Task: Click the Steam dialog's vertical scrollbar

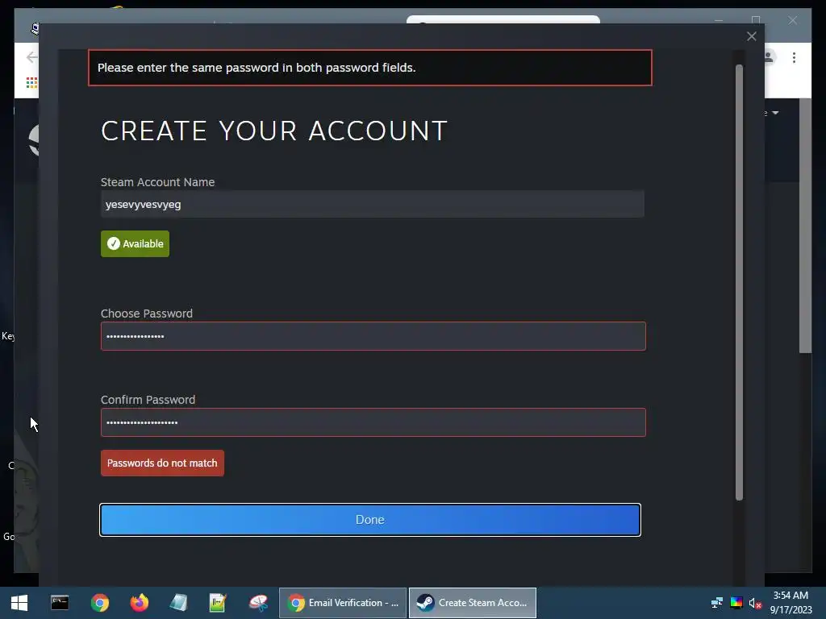Action: click(739, 281)
